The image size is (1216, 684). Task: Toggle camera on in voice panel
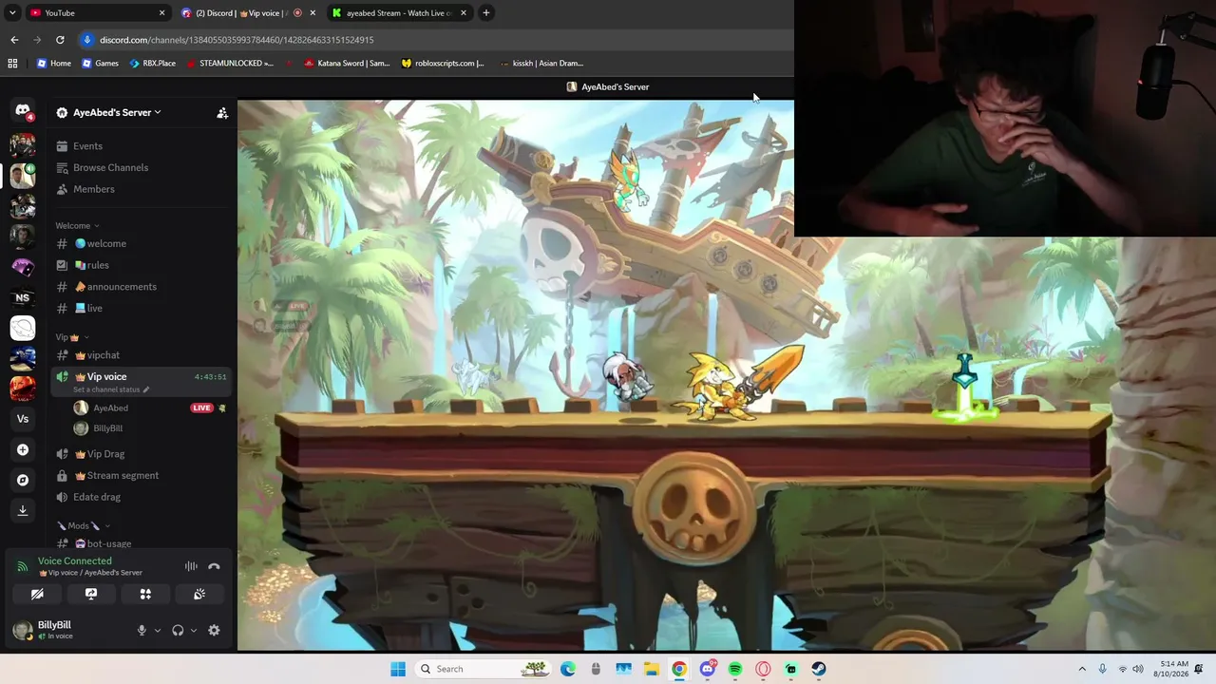click(x=37, y=594)
